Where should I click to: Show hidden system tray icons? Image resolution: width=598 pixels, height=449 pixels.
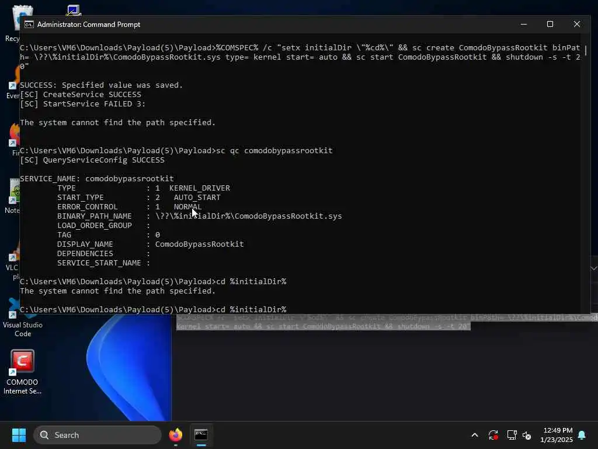(x=474, y=435)
